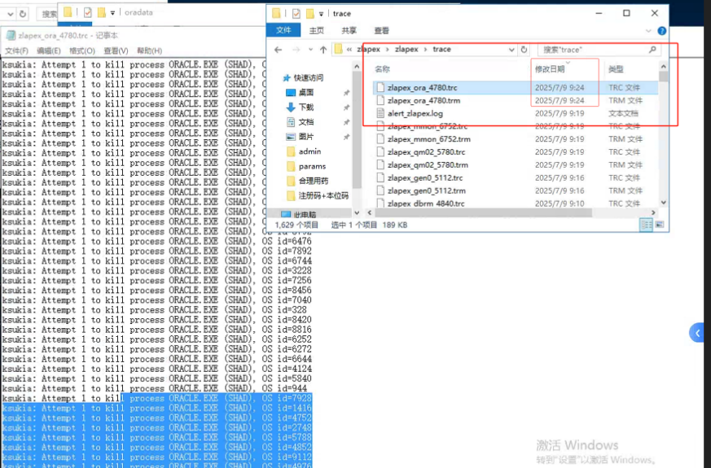Viewport: 711px width, 468px height.
Task: Open quick access toolbar dropdown in trace window
Action: (321, 14)
